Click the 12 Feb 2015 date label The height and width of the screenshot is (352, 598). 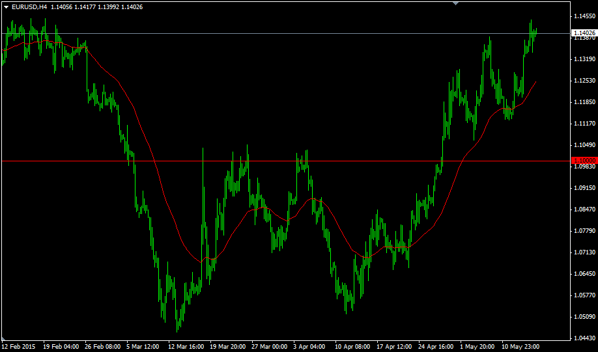(19, 347)
